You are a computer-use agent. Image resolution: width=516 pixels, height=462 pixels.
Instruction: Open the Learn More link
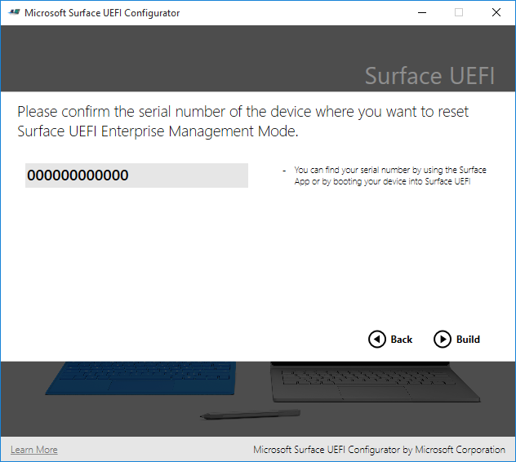point(34,450)
